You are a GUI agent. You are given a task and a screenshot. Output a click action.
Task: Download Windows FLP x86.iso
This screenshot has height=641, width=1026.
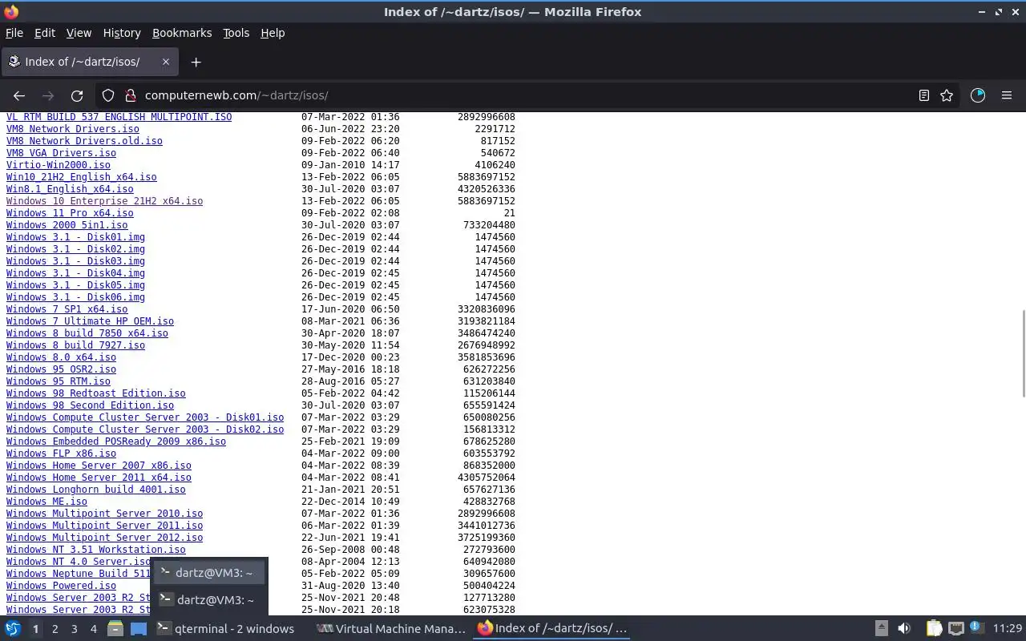pyautogui.click(x=61, y=454)
